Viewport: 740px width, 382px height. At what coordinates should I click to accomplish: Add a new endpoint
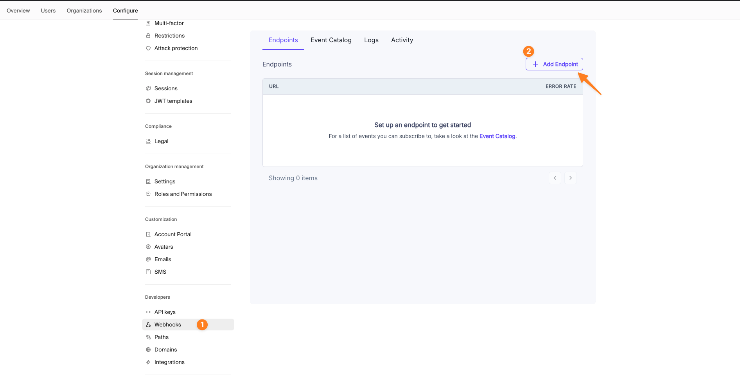pyautogui.click(x=554, y=64)
